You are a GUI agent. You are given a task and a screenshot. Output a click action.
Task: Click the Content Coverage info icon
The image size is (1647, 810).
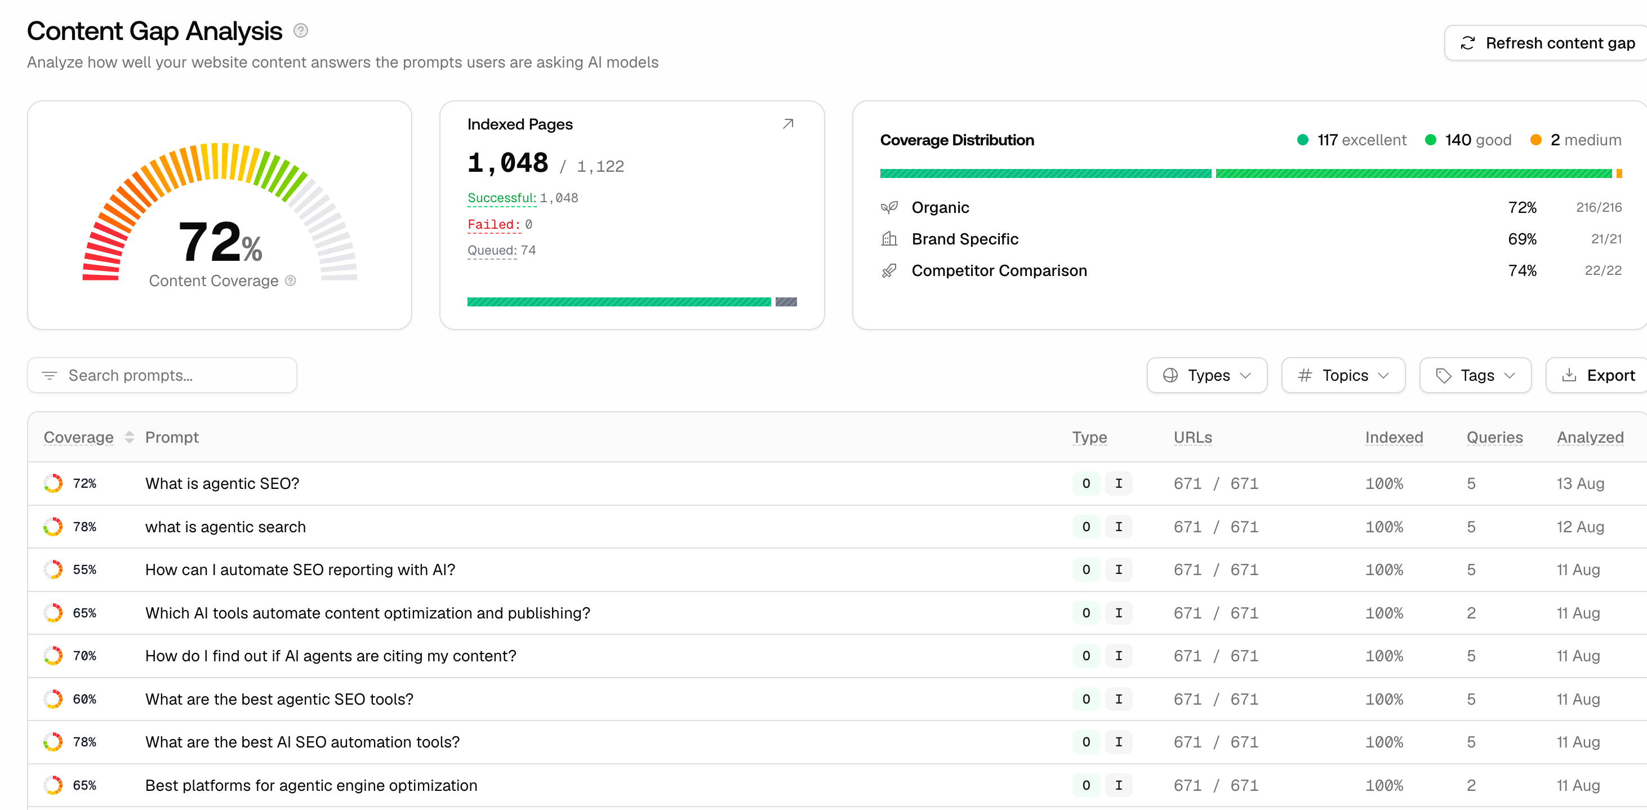click(x=290, y=281)
